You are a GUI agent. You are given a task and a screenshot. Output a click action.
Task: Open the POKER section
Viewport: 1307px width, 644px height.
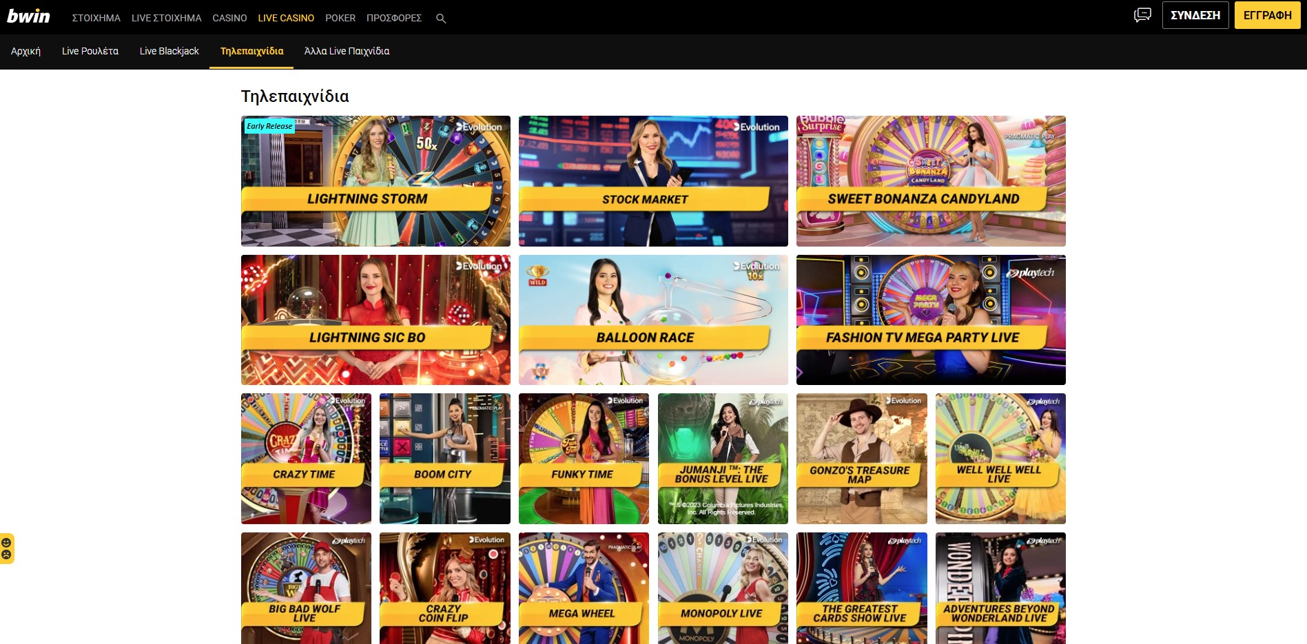(340, 18)
